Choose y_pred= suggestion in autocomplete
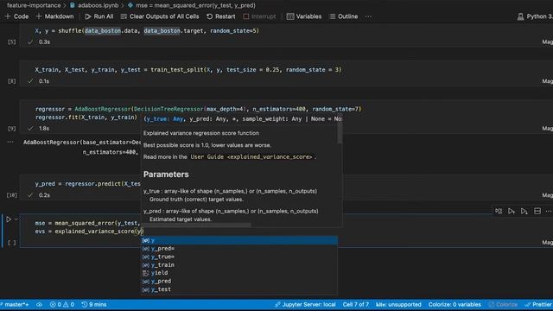 point(239,249)
